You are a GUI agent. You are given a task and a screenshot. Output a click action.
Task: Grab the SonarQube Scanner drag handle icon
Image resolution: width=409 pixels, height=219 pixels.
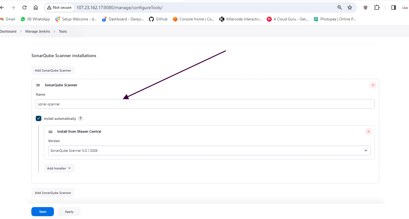click(38, 85)
